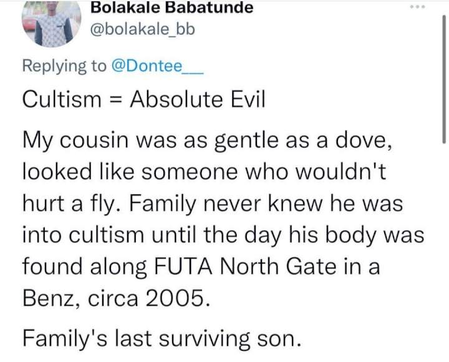
Task: Open Bolakale Babatunde's profile picture
Action: tap(52, 24)
